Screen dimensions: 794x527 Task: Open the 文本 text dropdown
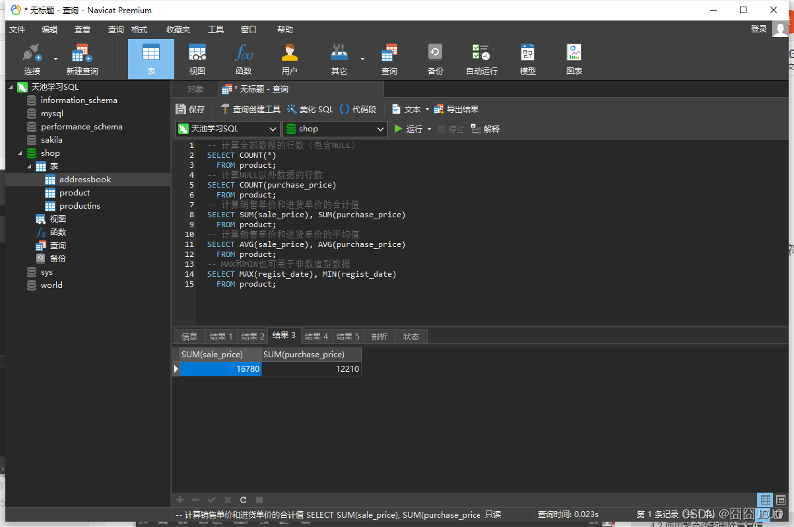coord(409,110)
